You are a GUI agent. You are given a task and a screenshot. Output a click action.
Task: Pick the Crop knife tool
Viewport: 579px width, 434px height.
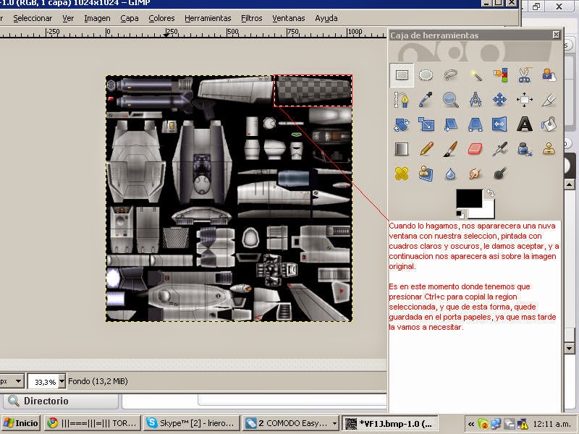click(549, 100)
